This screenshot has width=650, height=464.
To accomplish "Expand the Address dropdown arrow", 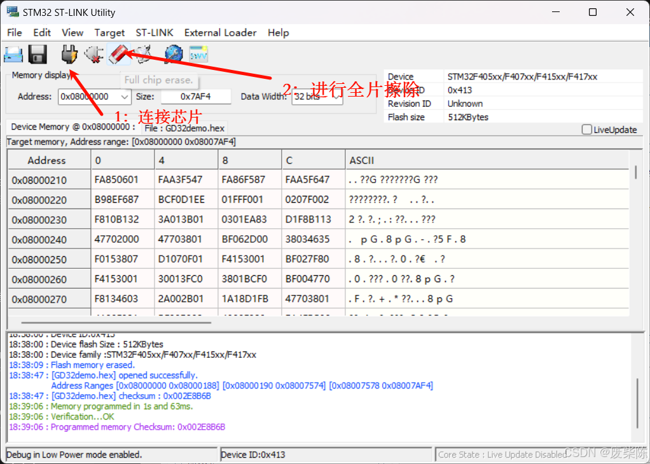I will click(x=125, y=97).
